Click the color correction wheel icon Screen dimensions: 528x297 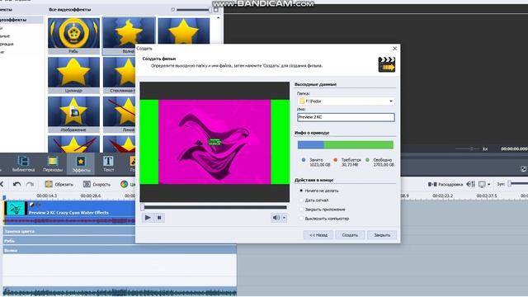(x=125, y=184)
